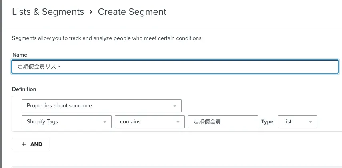Click the gray bar below AND button

[176, 167]
